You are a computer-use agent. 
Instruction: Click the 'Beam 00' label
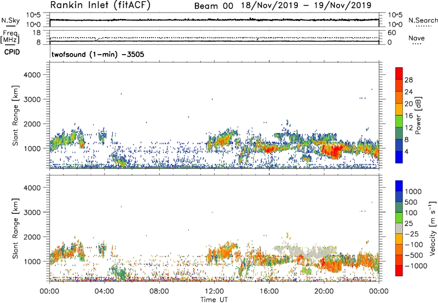(x=214, y=6)
